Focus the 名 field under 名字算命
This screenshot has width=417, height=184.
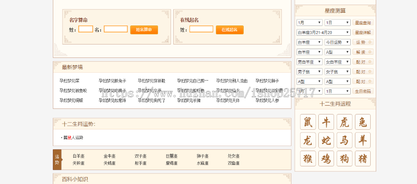point(116,29)
